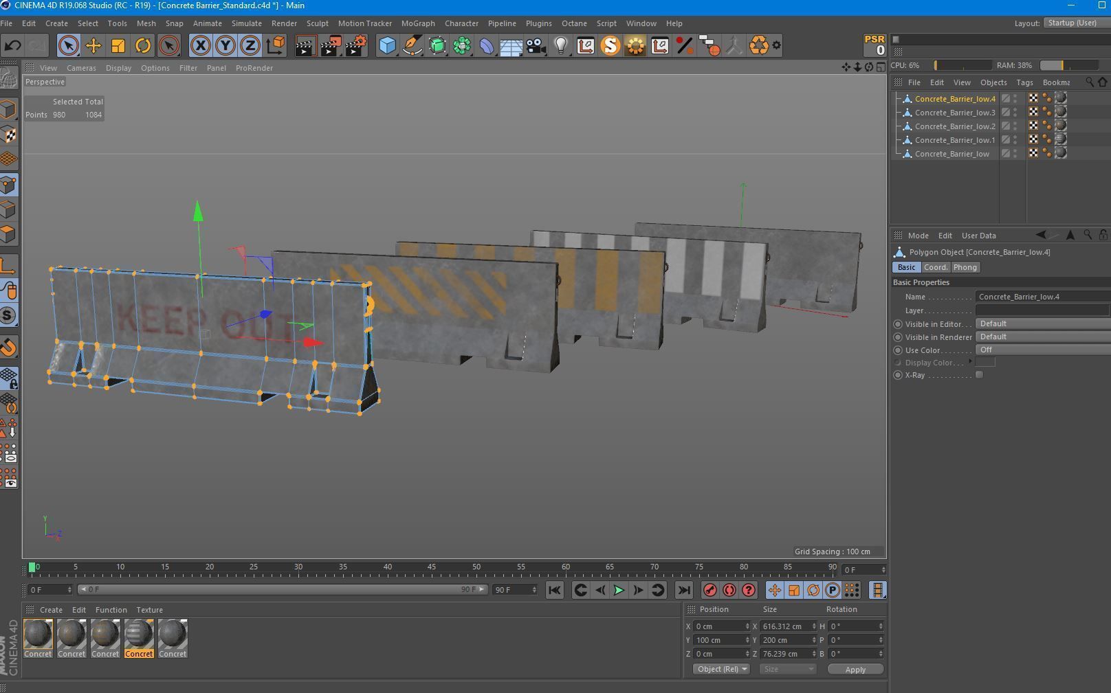1111x693 pixels.
Task: Click the Enable Axis icon
Action: 8,266
